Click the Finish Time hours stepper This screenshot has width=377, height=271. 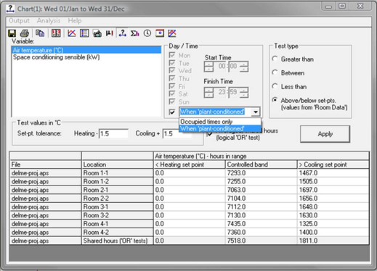click(x=208, y=92)
